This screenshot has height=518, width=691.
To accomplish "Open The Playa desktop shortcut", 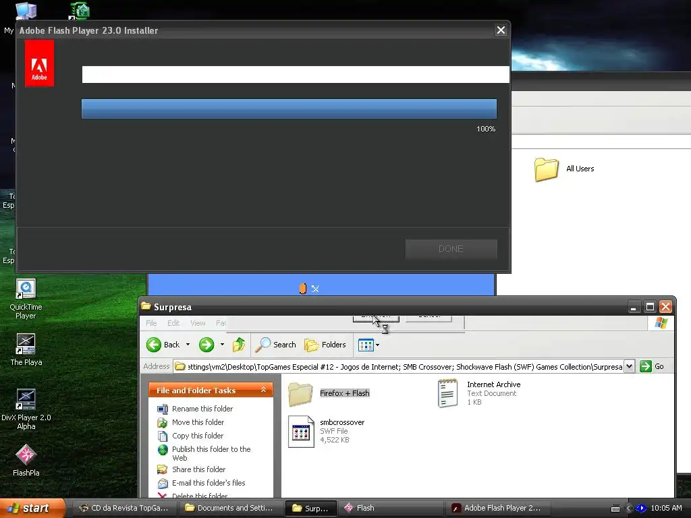I will click(x=26, y=350).
